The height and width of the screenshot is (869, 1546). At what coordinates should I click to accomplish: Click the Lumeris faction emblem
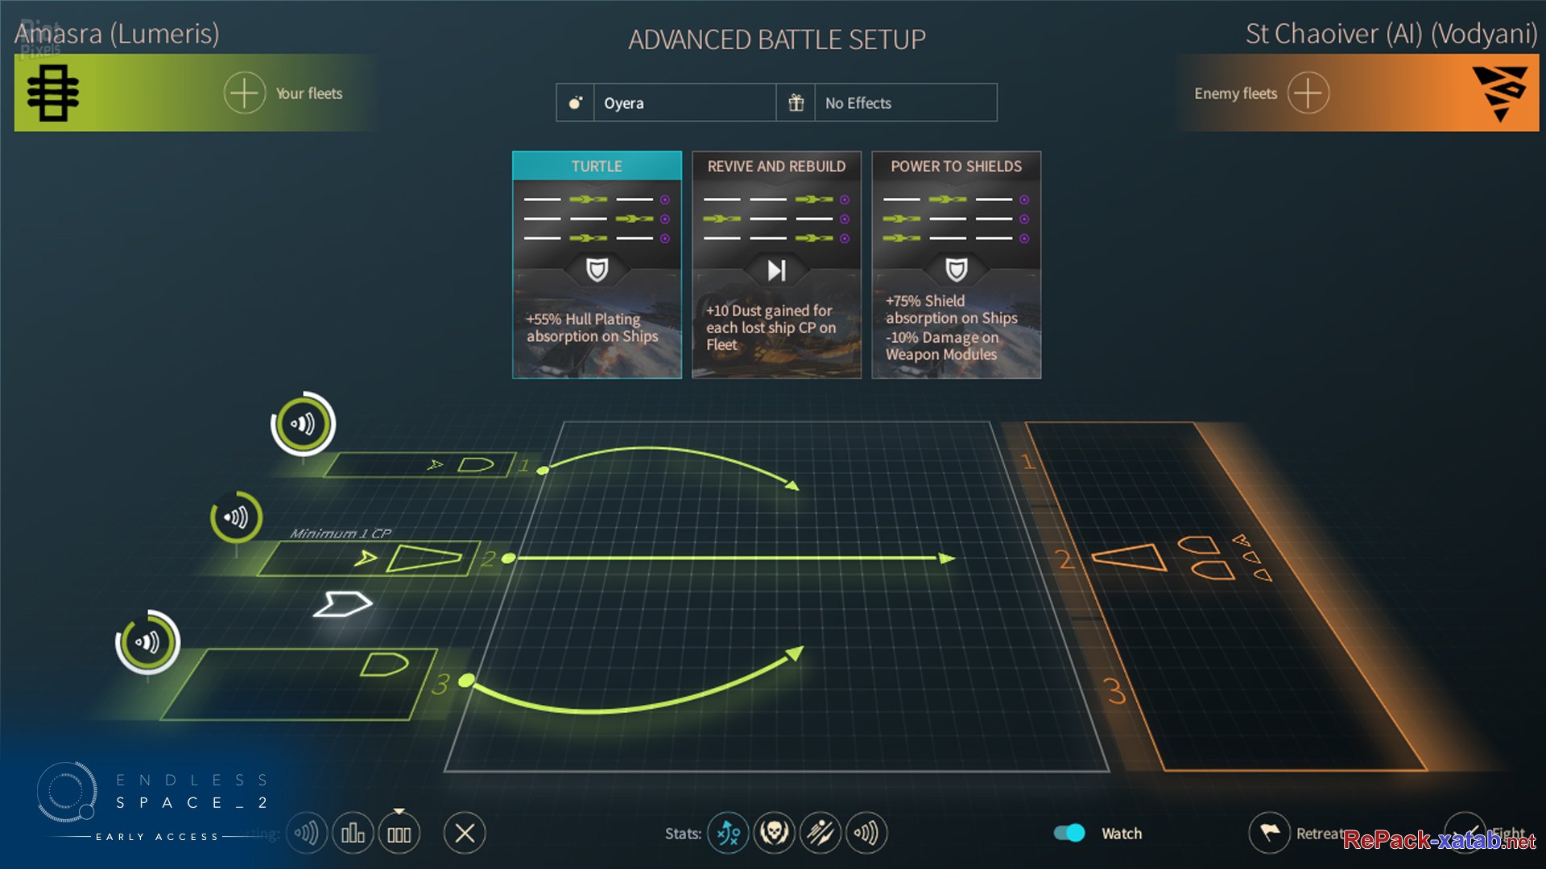pyautogui.click(x=53, y=93)
